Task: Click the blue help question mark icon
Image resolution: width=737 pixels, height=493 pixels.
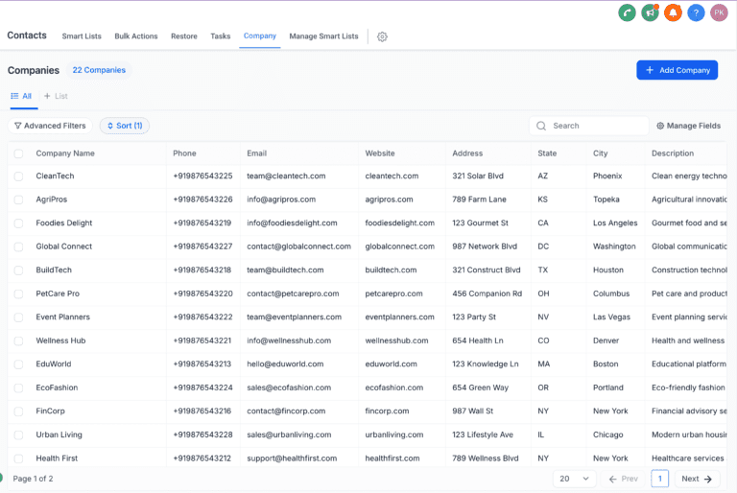Action: point(696,12)
